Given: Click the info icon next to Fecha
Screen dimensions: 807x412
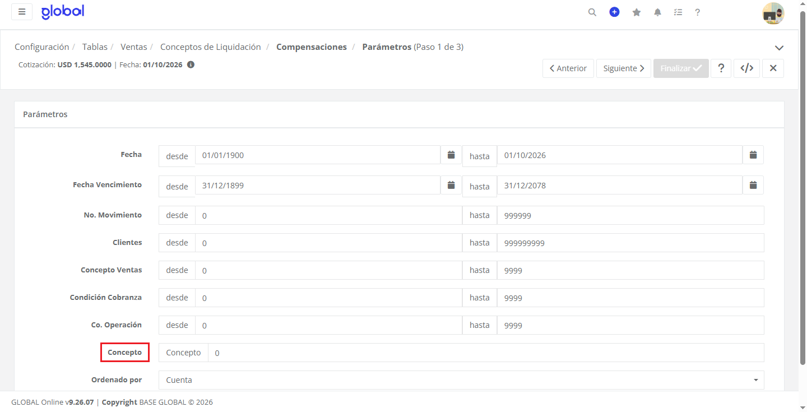Looking at the screenshot, I should [191, 64].
